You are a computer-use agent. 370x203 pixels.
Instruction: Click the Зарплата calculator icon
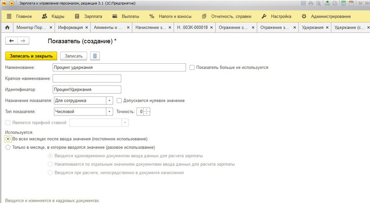pos(77,16)
